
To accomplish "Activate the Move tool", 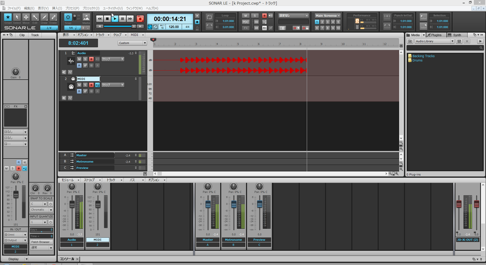I will pyautogui.click(x=26, y=17).
